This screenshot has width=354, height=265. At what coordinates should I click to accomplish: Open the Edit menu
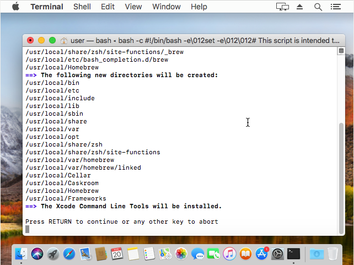pos(108,7)
